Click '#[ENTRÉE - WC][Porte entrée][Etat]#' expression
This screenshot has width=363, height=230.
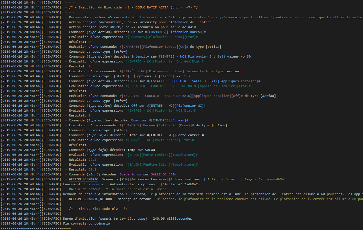point(160,140)
